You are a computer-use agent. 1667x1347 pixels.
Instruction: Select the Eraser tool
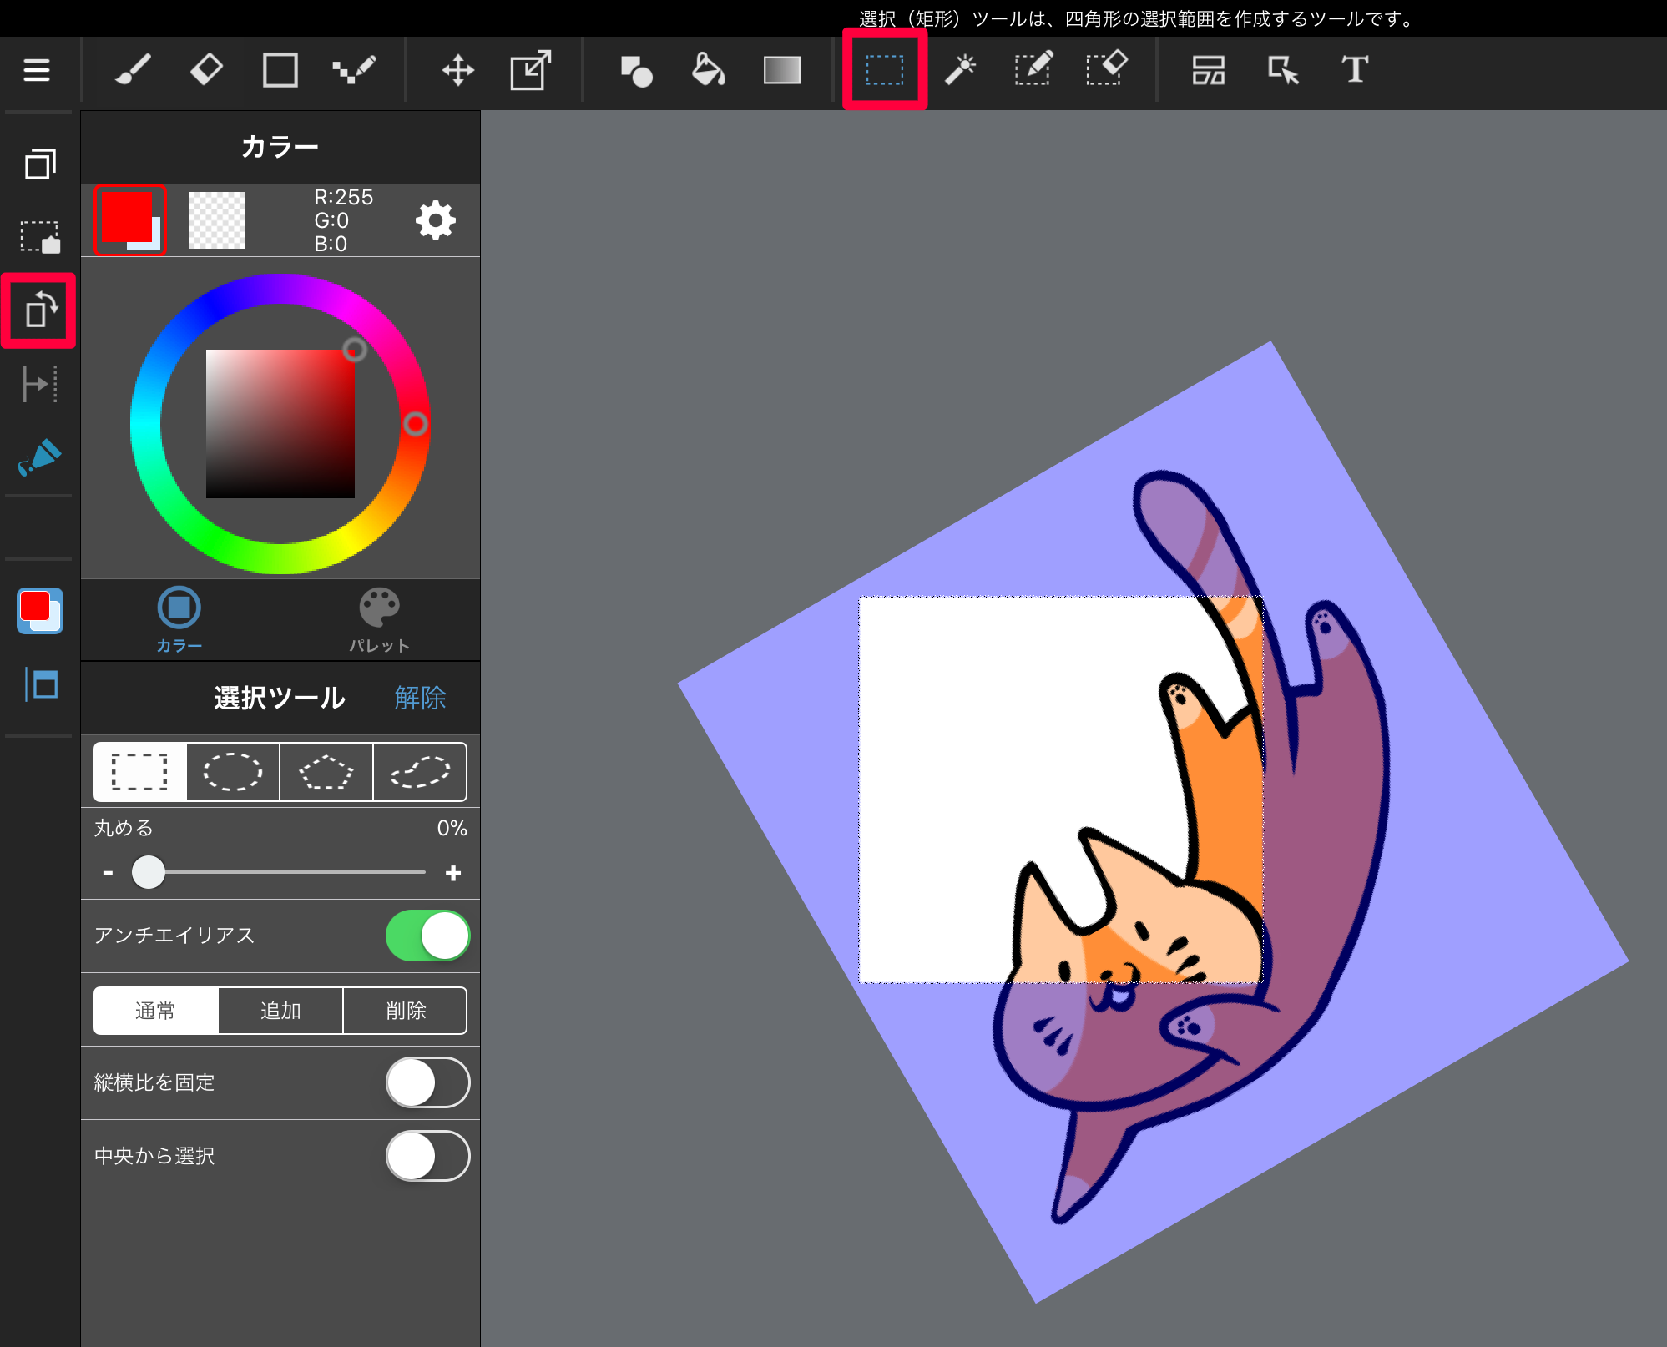click(x=206, y=70)
